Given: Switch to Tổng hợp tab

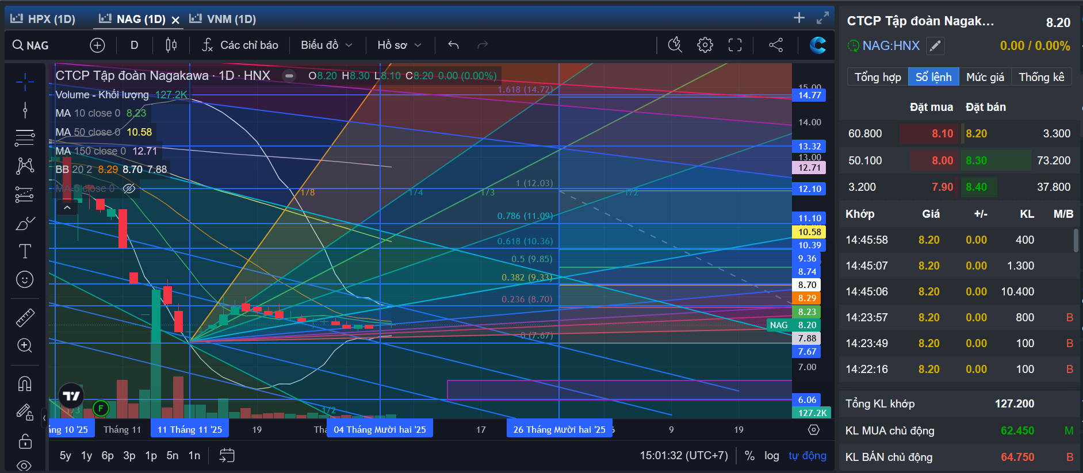Looking at the screenshot, I should tap(878, 77).
